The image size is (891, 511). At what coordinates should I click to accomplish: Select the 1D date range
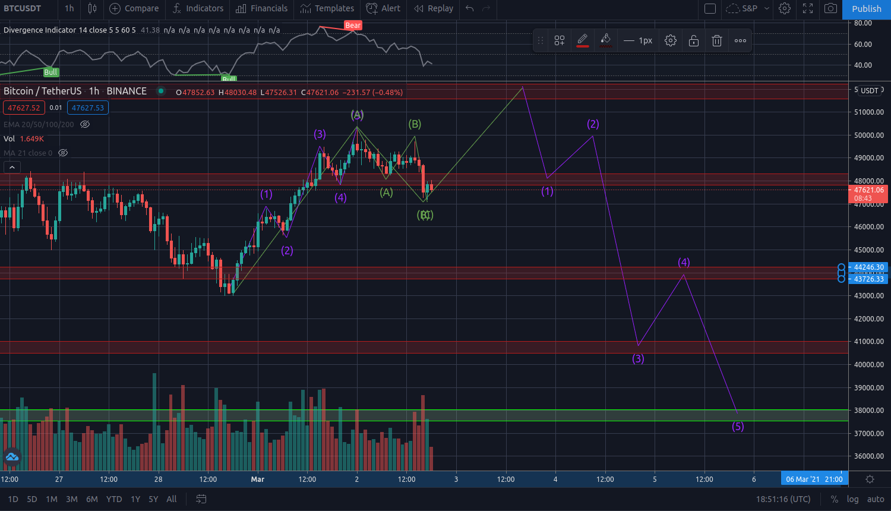tap(13, 499)
